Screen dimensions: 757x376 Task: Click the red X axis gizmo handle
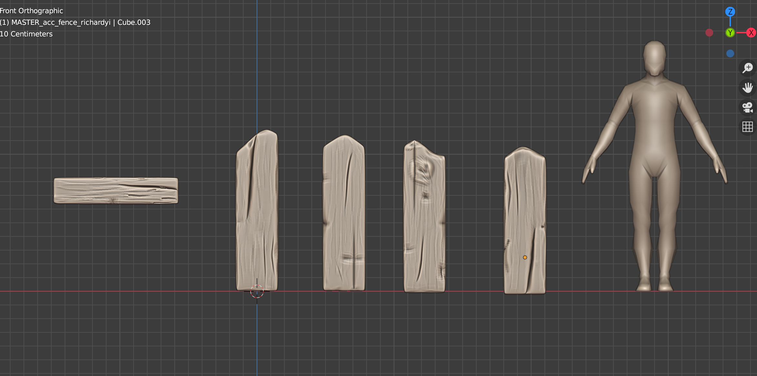click(x=751, y=33)
